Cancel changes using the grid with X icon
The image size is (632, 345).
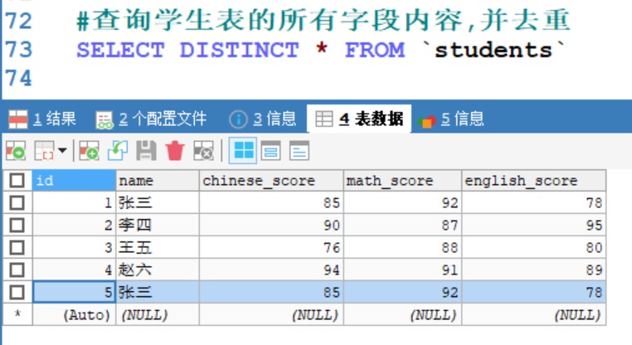(203, 151)
